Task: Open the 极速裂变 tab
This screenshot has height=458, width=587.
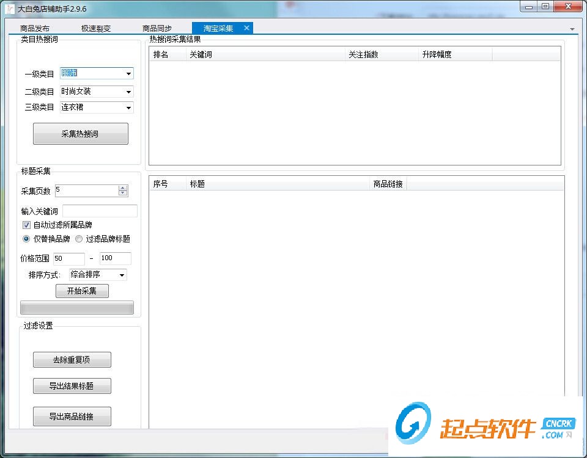Action: [96, 29]
